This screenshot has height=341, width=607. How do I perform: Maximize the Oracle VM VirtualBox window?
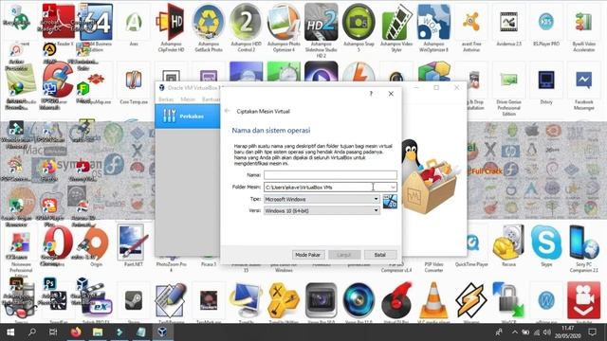tap(436, 87)
